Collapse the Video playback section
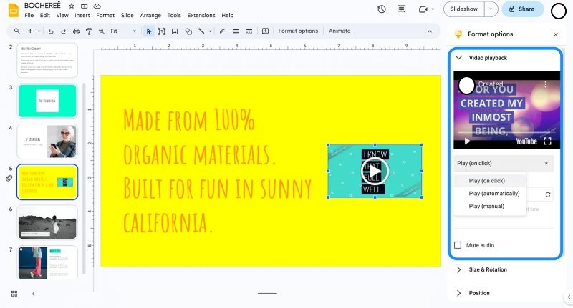The width and height of the screenshot is (573, 308). [x=459, y=58]
